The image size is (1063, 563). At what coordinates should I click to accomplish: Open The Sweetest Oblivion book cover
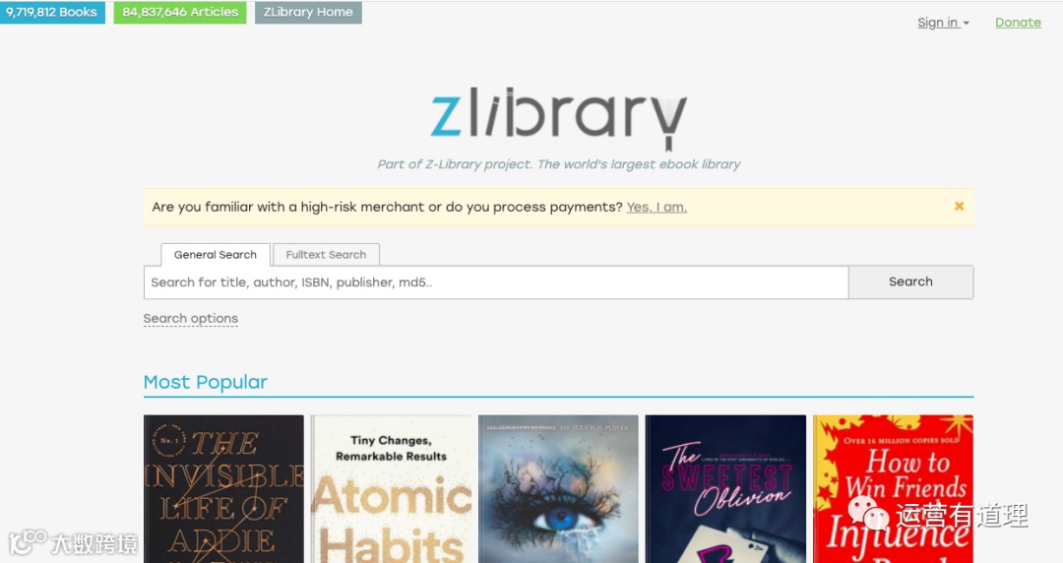click(725, 489)
